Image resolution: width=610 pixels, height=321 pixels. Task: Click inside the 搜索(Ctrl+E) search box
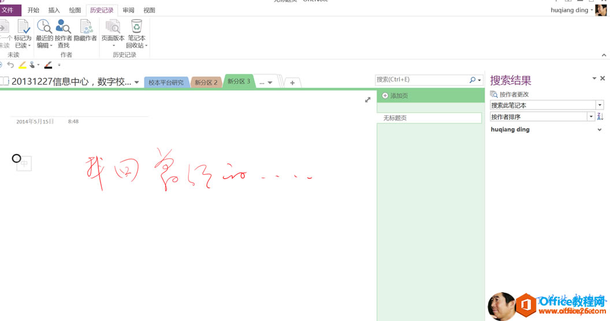421,80
